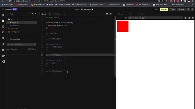Open the hamburger menu beside Personal
Viewport: 195px width, 109px height.
pyautogui.click(x=3, y=9)
